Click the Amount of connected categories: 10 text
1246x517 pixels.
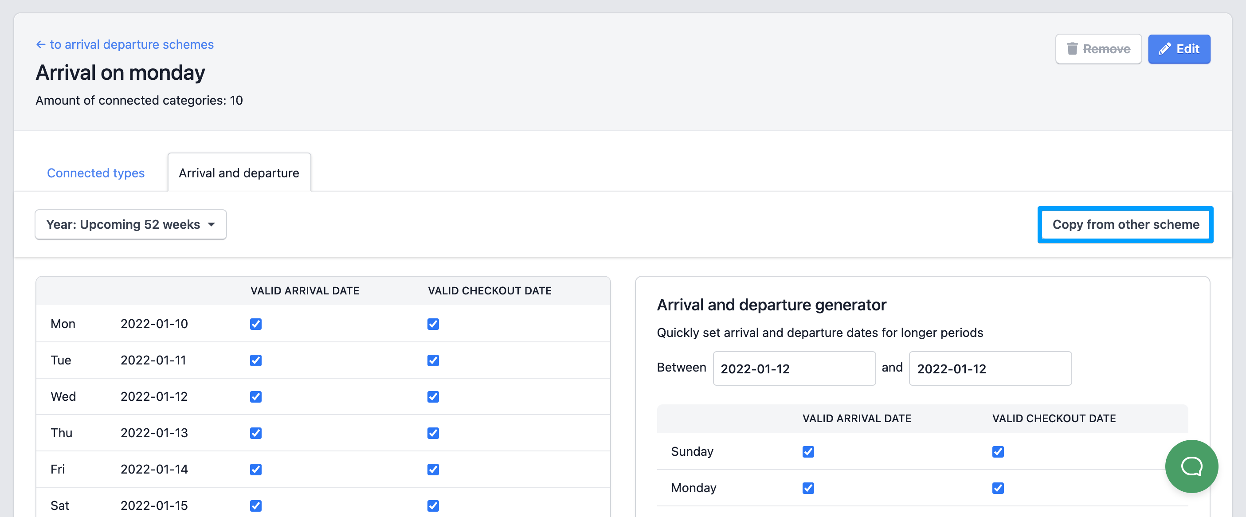[x=139, y=100]
